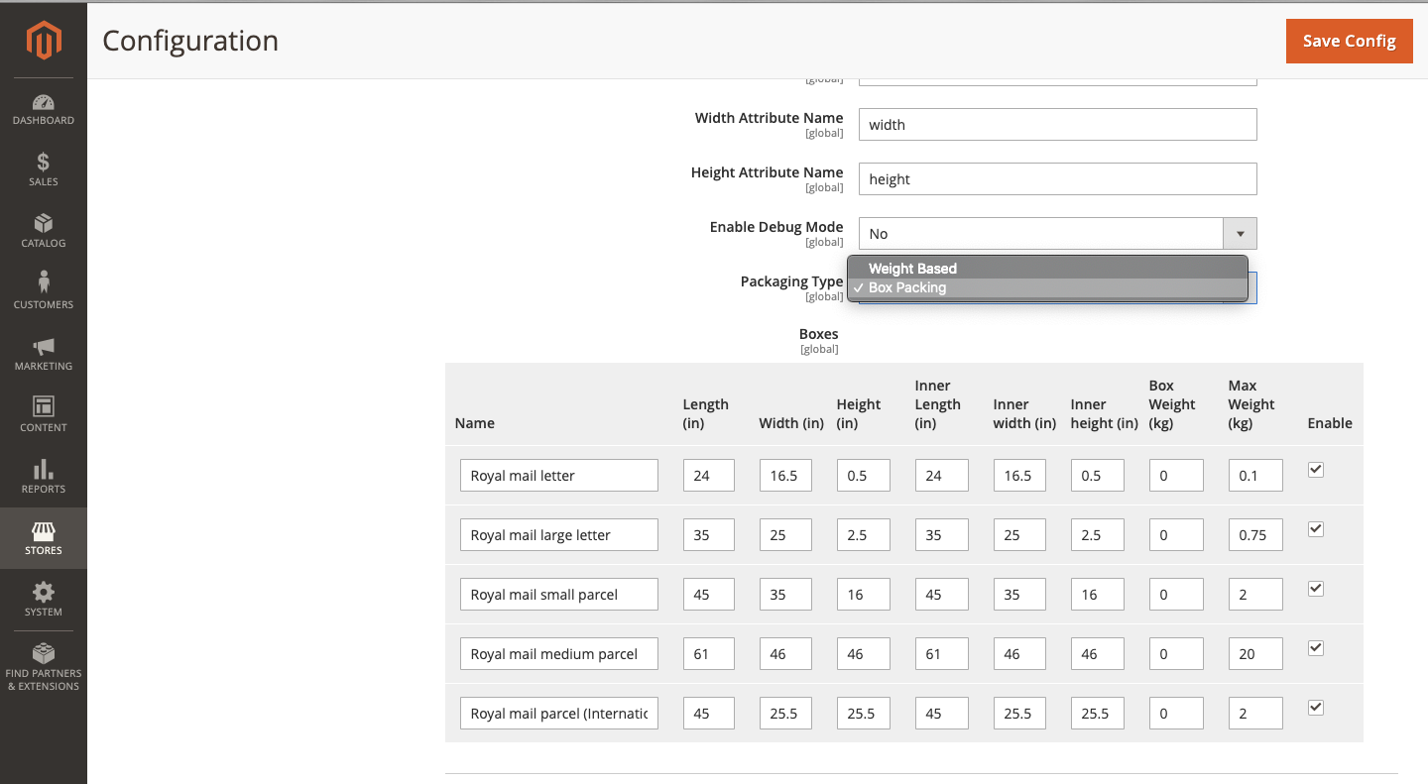1428x784 pixels.
Task: Click the Magento logo icon
Action: tap(44, 41)
